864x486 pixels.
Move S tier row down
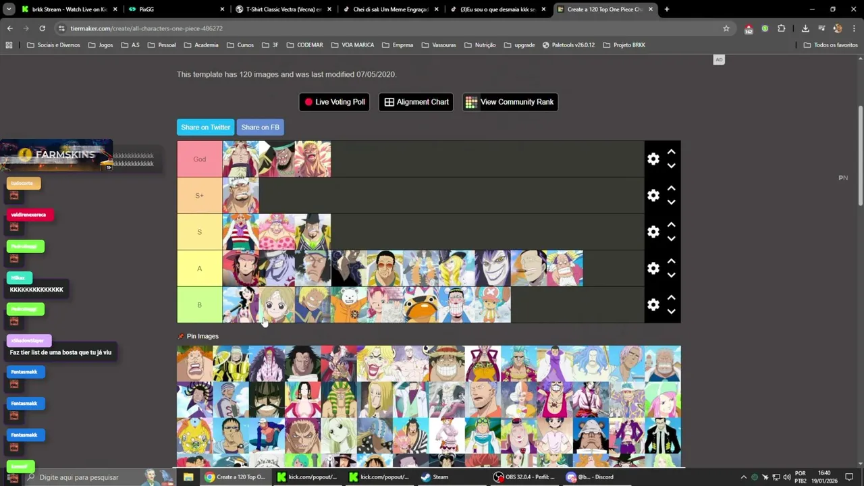[672, 239]
